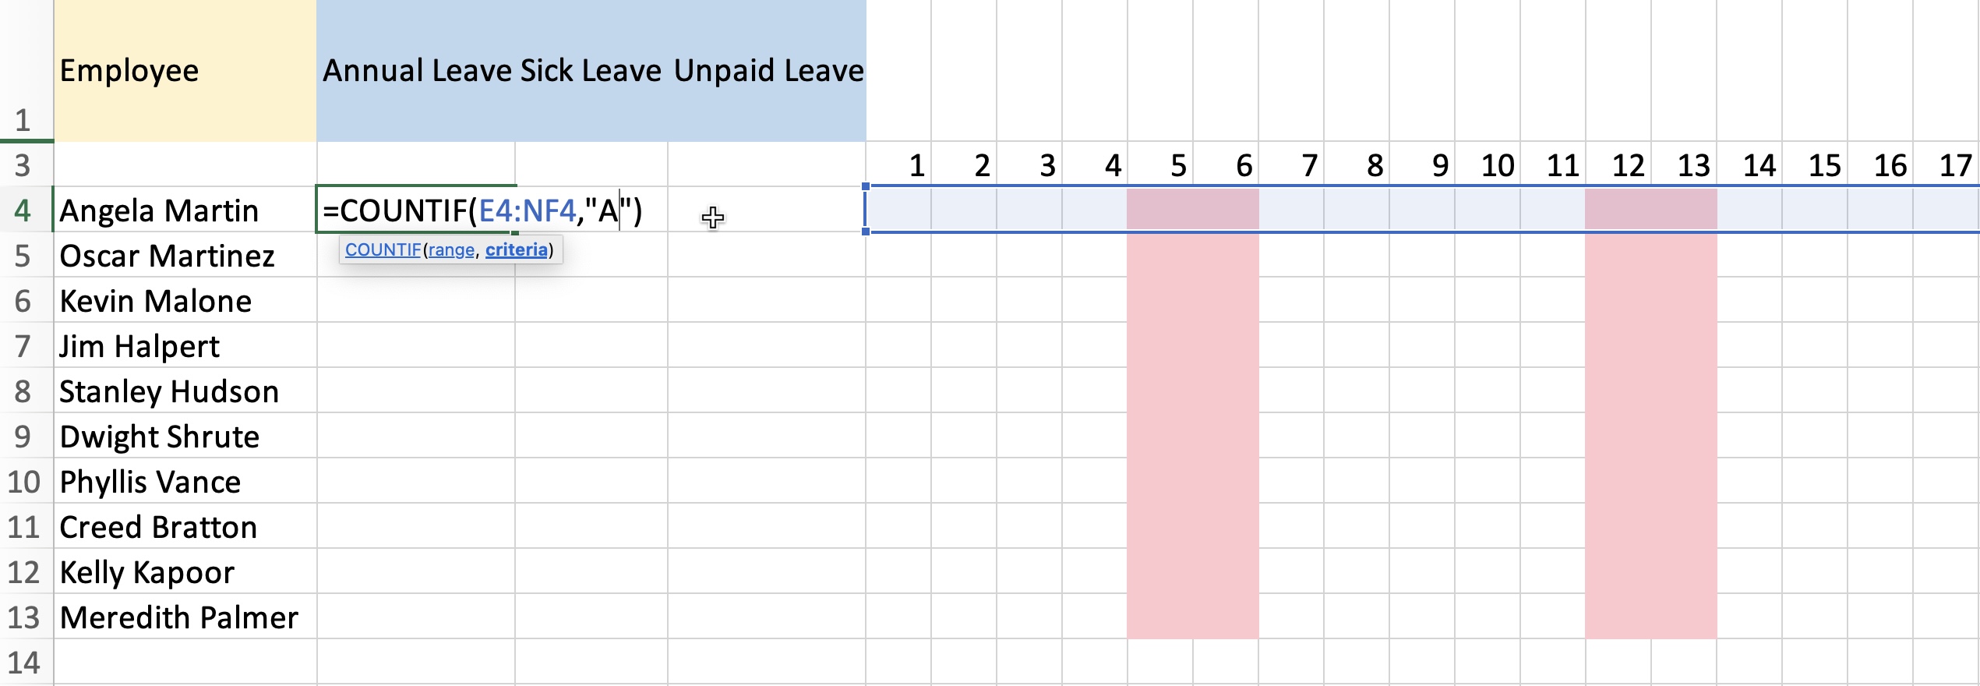The height and width of the screenshot is (686, 1980).
Task: Select the Oscar Martinez cell
Action: pyautogui.click(x=185, y=255)
